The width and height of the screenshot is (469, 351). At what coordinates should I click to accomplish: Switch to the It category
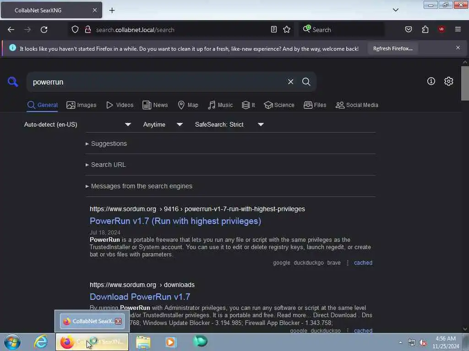point(248,105)
